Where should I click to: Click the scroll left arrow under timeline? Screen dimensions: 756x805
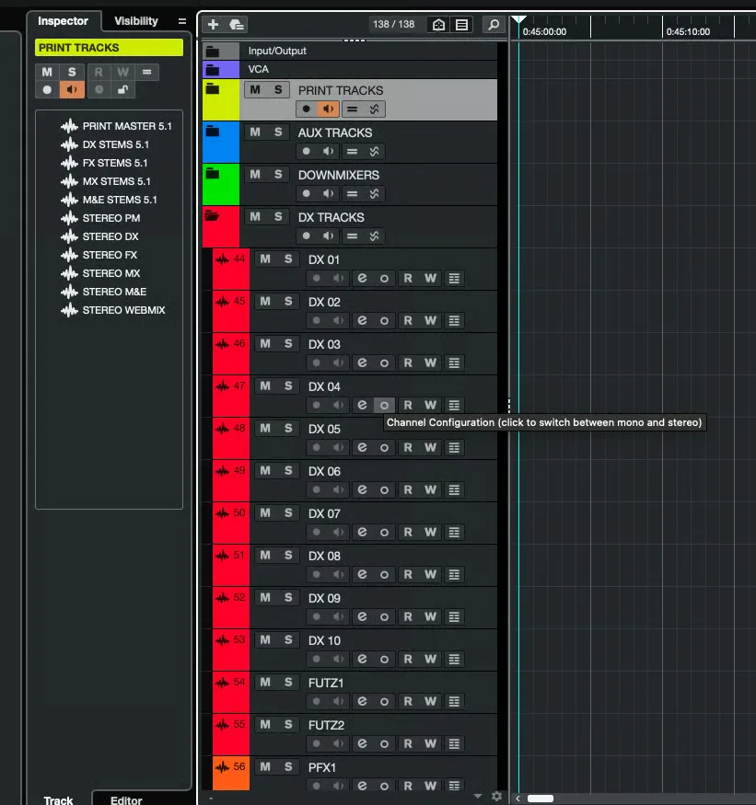518,799
